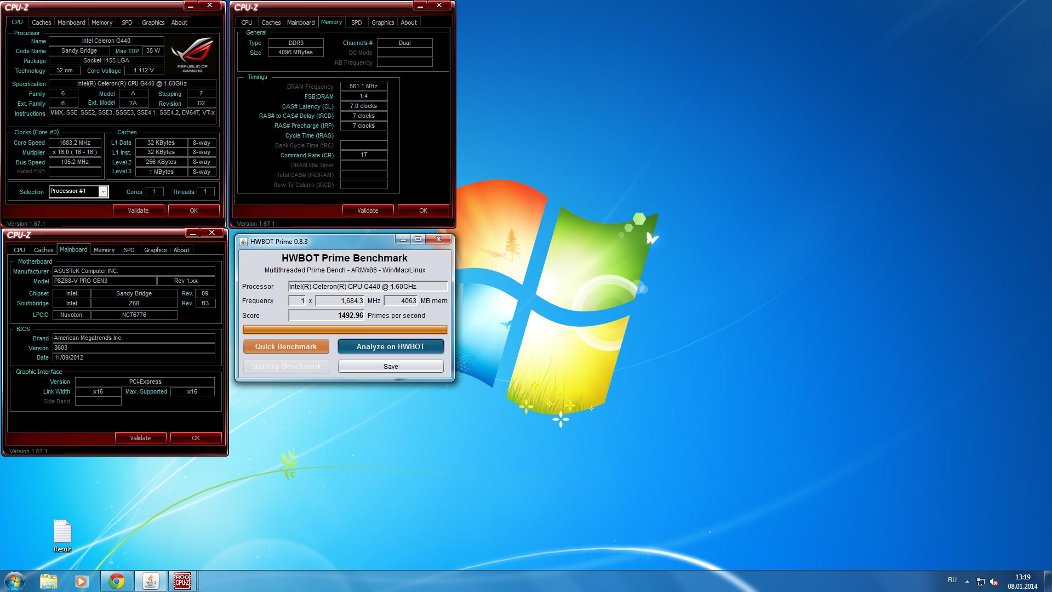Click the P8Z68-V PRO GEN3 model field
Viewport: 1052px width, 592px height.
105,281
